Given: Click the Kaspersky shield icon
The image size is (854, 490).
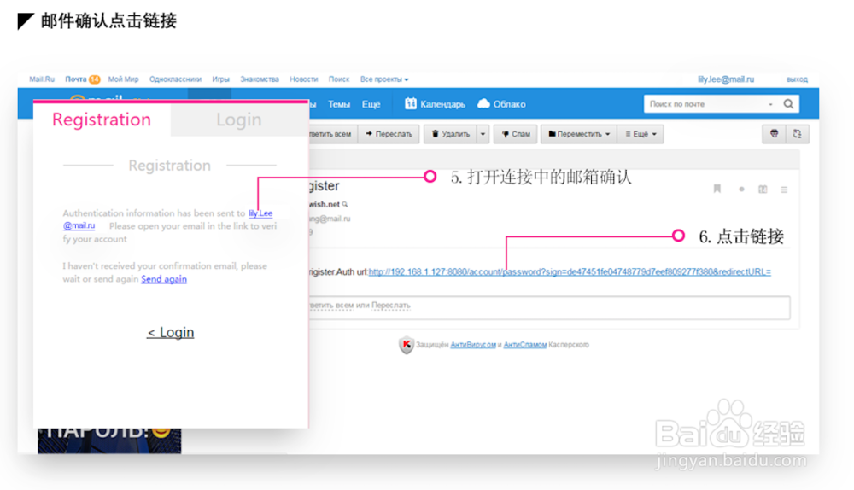Looking at the screenshot, I should pos(407,345).
